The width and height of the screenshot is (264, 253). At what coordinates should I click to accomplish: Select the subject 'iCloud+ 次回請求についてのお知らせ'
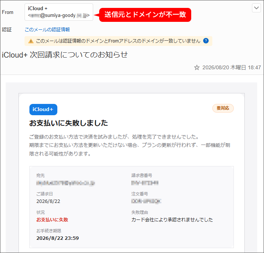click(65, 55)
